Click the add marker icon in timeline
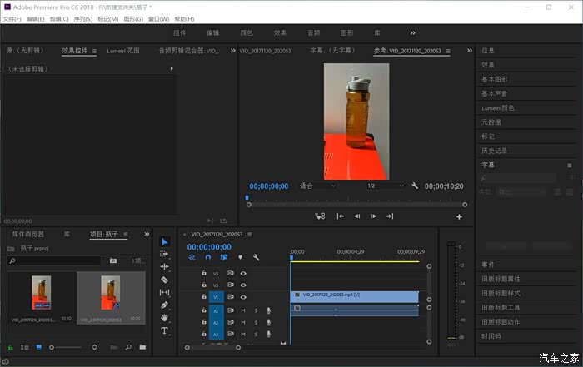Viewport: 583px width, 367px height. pyautogui.click(x=240, y=258)
